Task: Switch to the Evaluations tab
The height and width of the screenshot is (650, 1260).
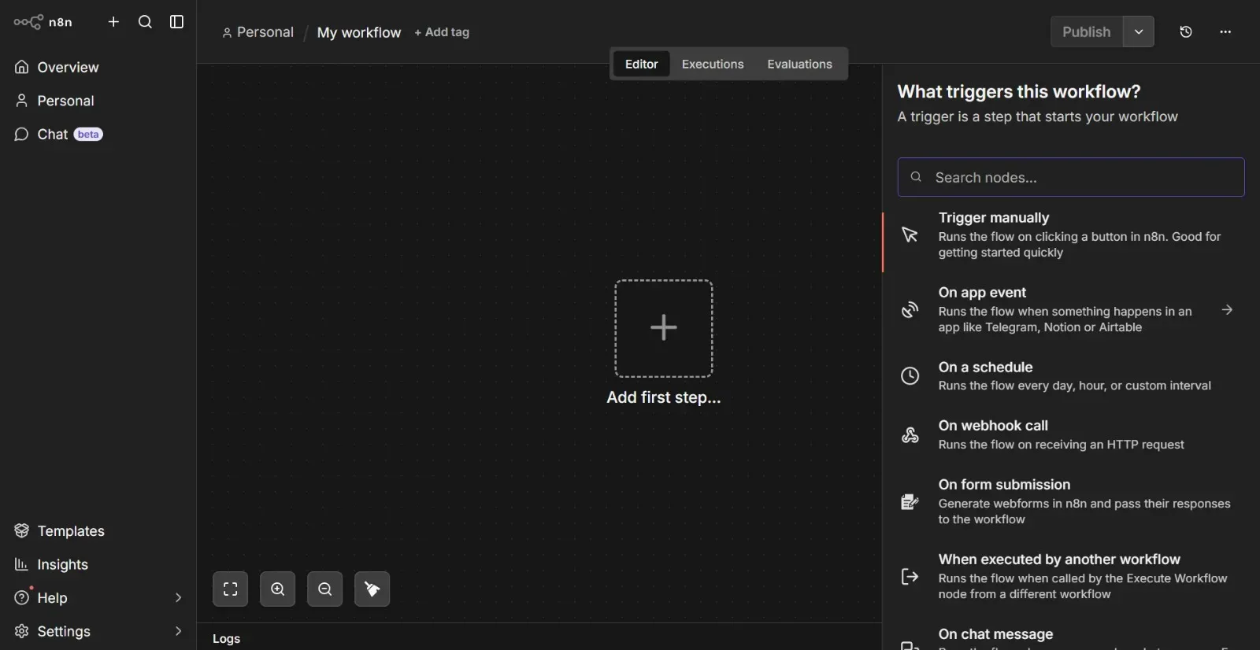Action: [799, 65]
